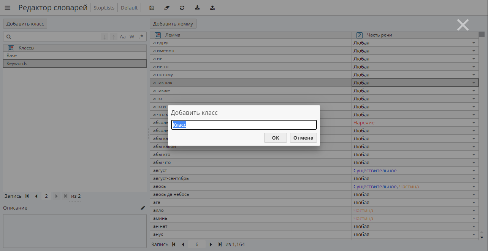Click the class record number field showing 2
Viewport: 488px width, 251px height.
(x=46, y=196)
